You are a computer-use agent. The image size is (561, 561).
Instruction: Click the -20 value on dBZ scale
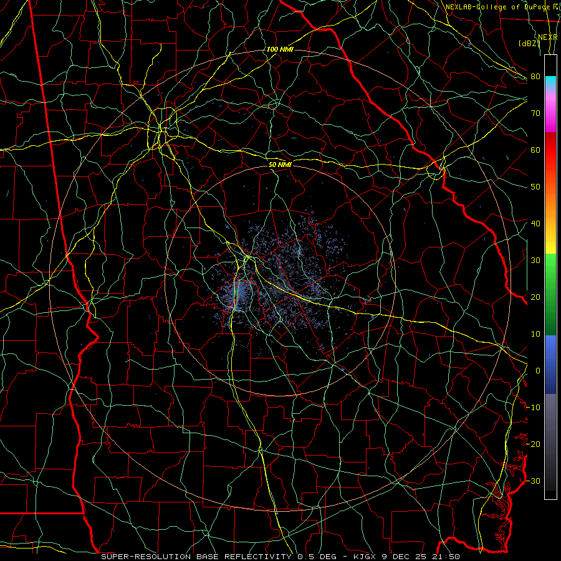click(533, 444)
